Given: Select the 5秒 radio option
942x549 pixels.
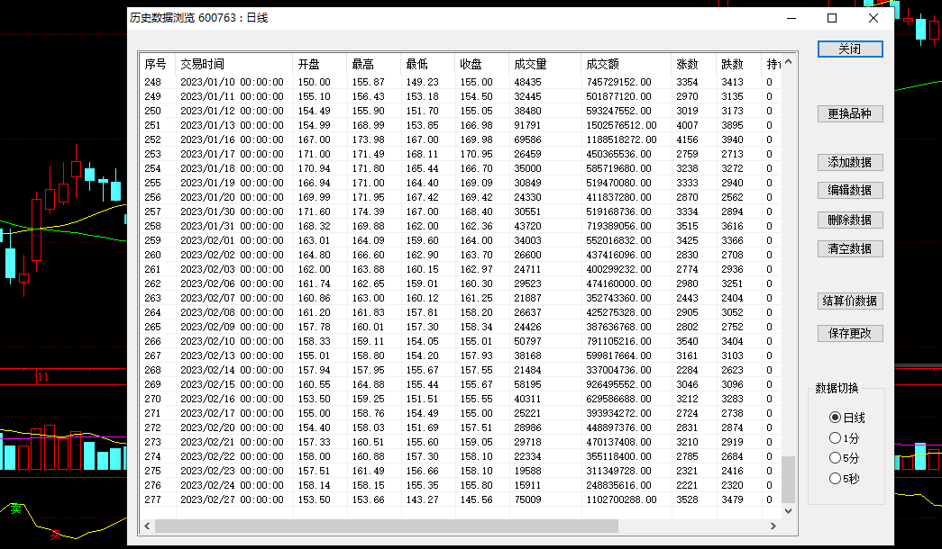Looking at the screenshot, I should [x=844, y=479].
